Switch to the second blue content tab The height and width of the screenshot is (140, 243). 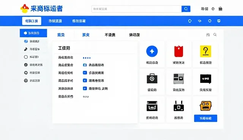[x=86, y=35]
